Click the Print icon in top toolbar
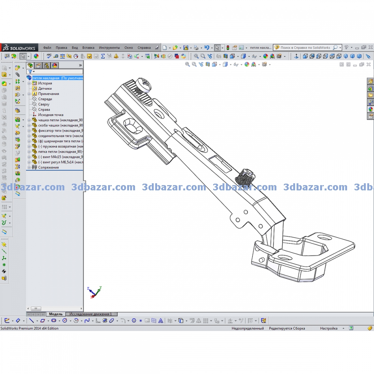The image size is (374, 374). pyautogui.click(x=196, y=48)
